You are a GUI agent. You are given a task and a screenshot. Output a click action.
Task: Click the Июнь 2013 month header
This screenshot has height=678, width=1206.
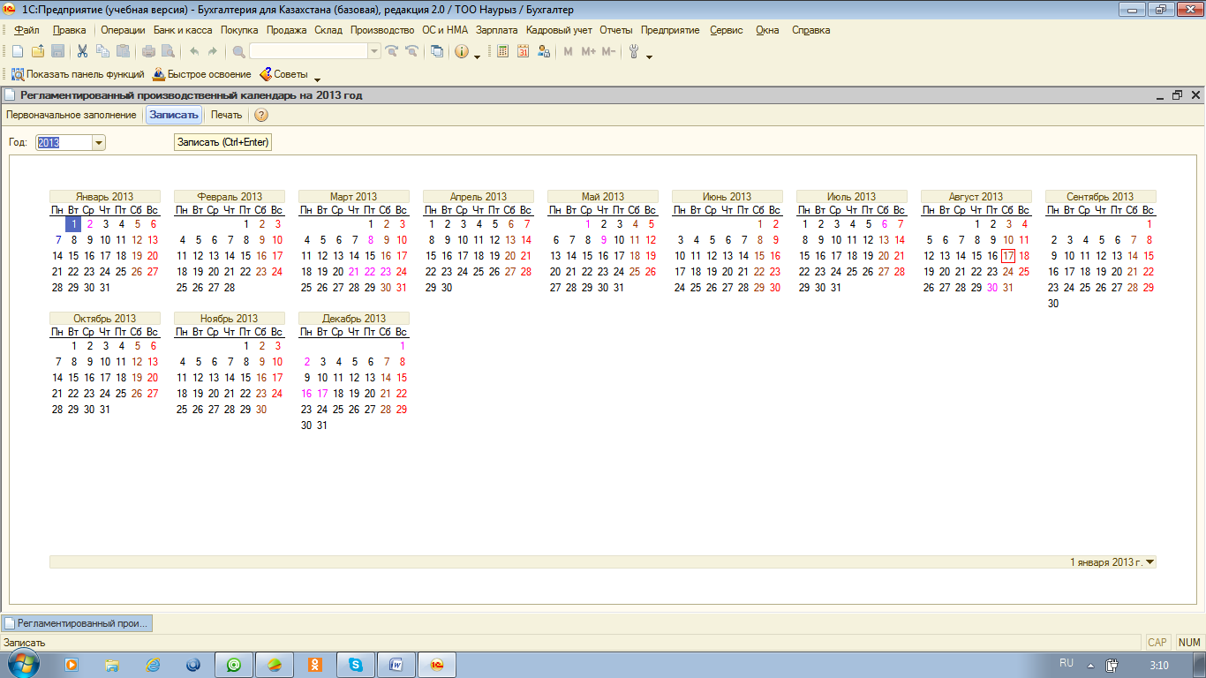click(x=727, y=196)
